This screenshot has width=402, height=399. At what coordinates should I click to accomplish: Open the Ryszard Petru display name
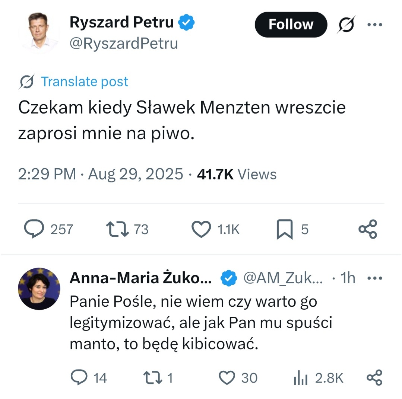pyautogui.click(x=121, y=23)
